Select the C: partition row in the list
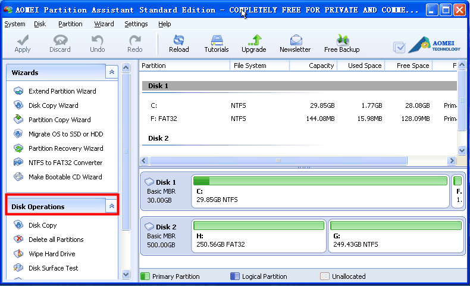The image size is (470, 286). pyautogui.click(x=299, y=105)
